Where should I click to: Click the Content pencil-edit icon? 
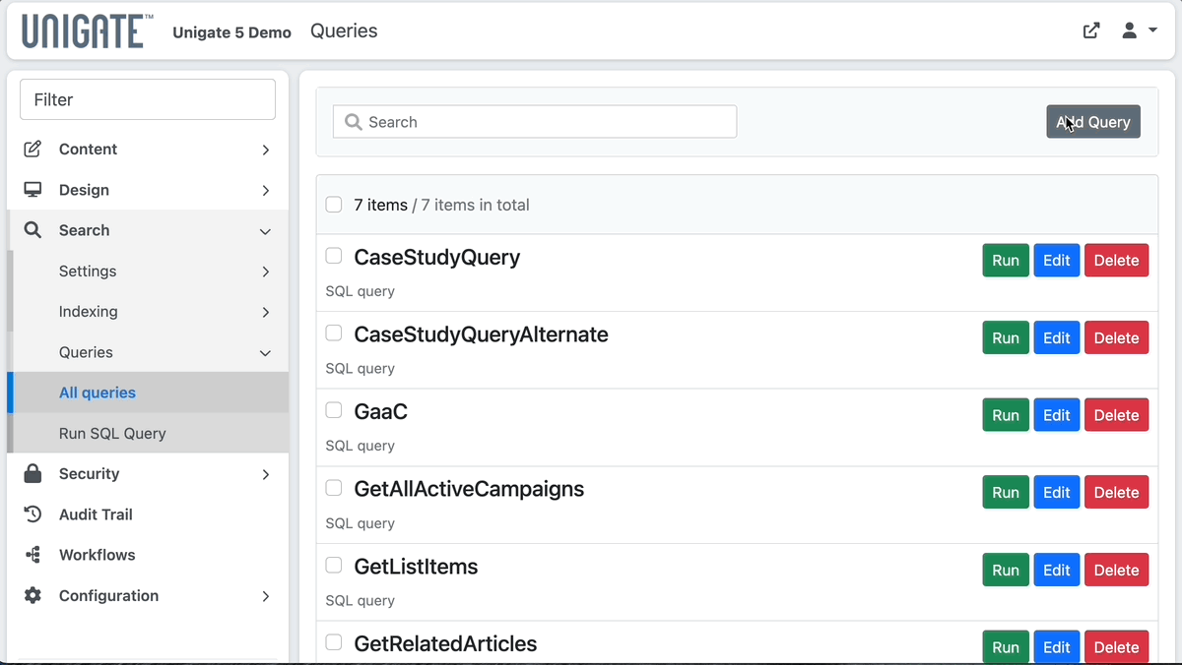tap(33, 150)
